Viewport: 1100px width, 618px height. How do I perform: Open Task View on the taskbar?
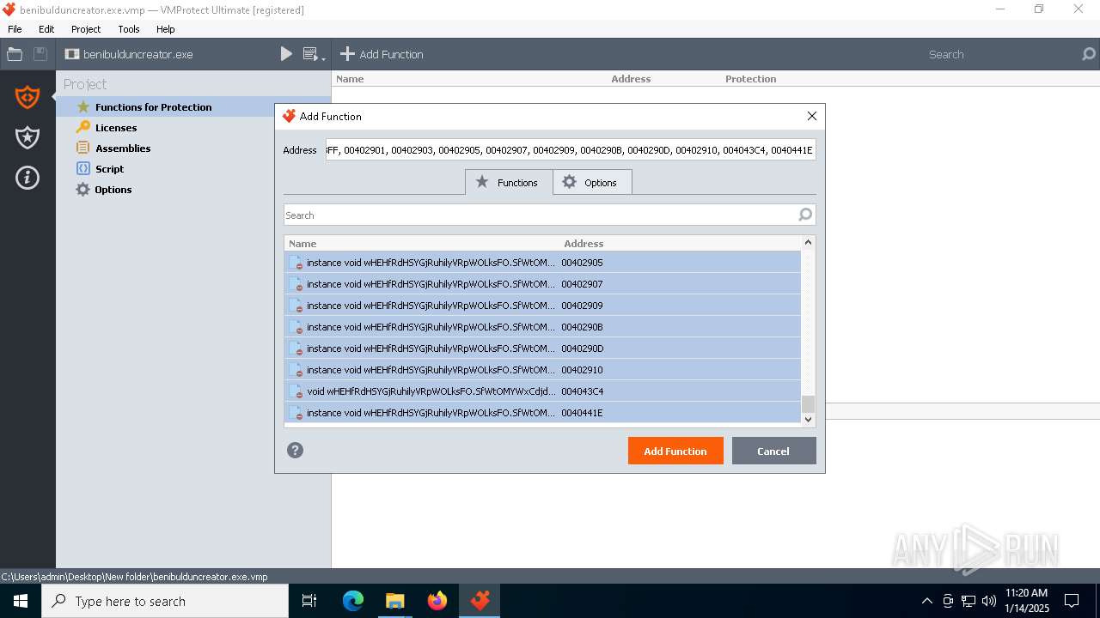pyautogui.click(x=309, y=602)
